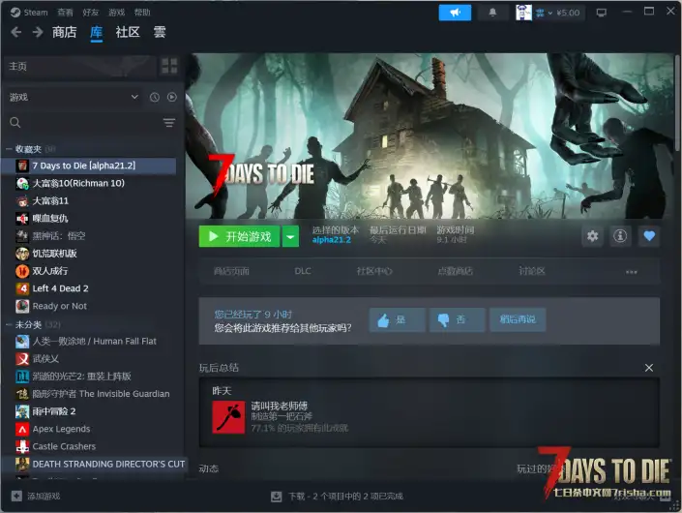Open the 商店页面 store page link
Image resolution: width=682 pixels, height=513 pixels.
click(231, 272)
